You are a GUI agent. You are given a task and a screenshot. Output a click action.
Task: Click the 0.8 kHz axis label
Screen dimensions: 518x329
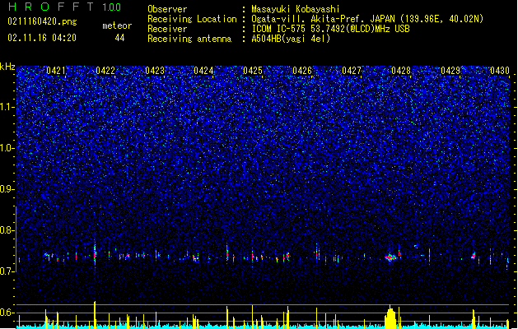[x=7, y=230]
